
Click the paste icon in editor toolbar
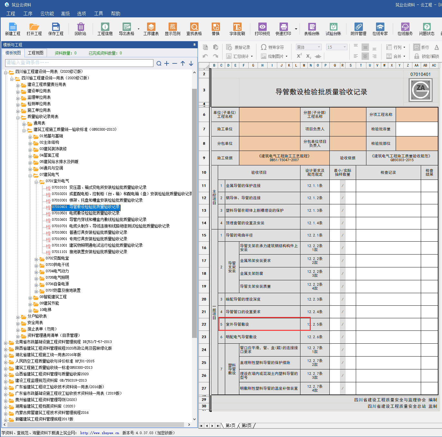pos(216,47)
